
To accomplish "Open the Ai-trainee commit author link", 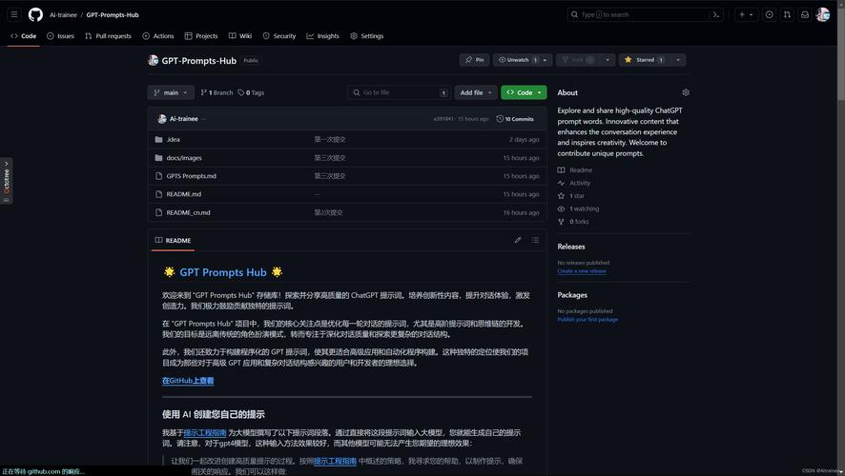I will (x=184, y=119).
